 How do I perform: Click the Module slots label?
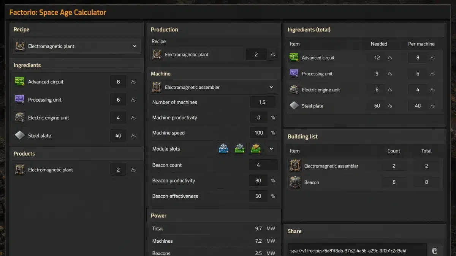click(x=166, y=149)
